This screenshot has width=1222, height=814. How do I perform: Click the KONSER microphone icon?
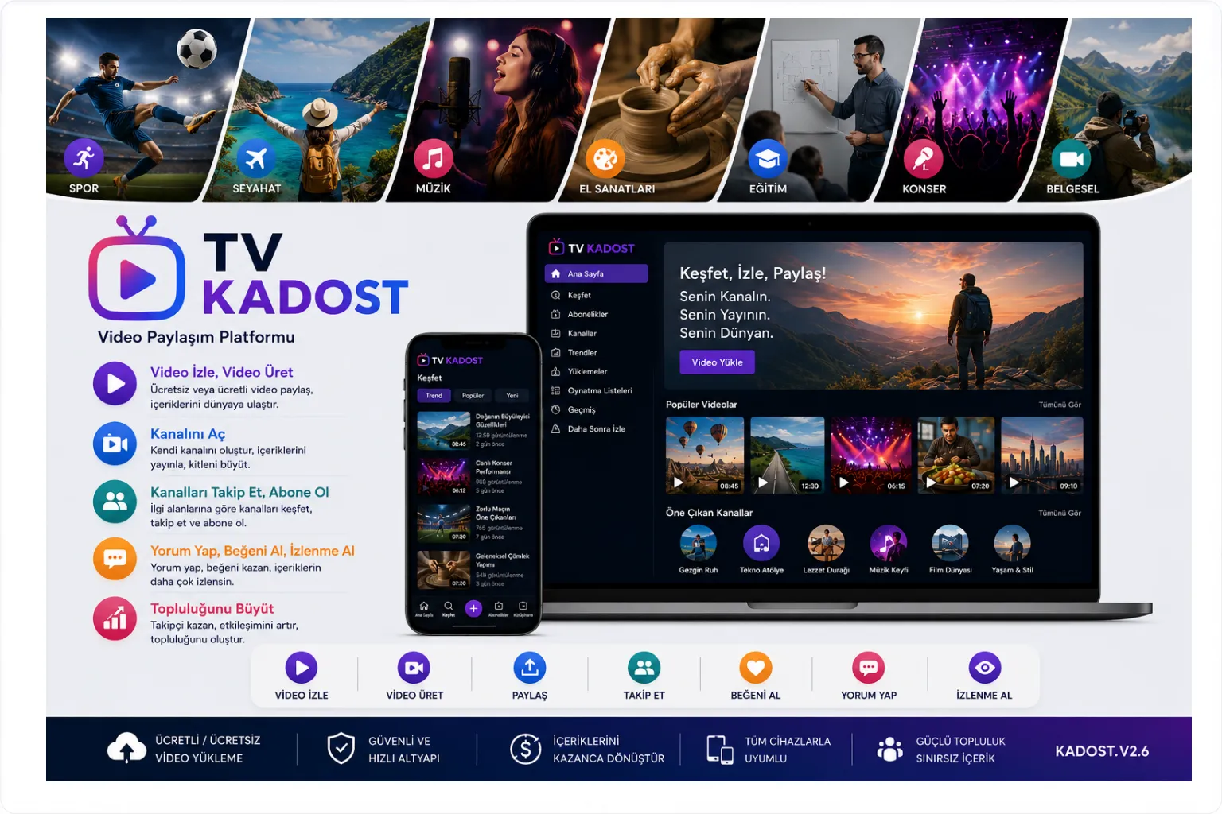[x=923, y=159]
